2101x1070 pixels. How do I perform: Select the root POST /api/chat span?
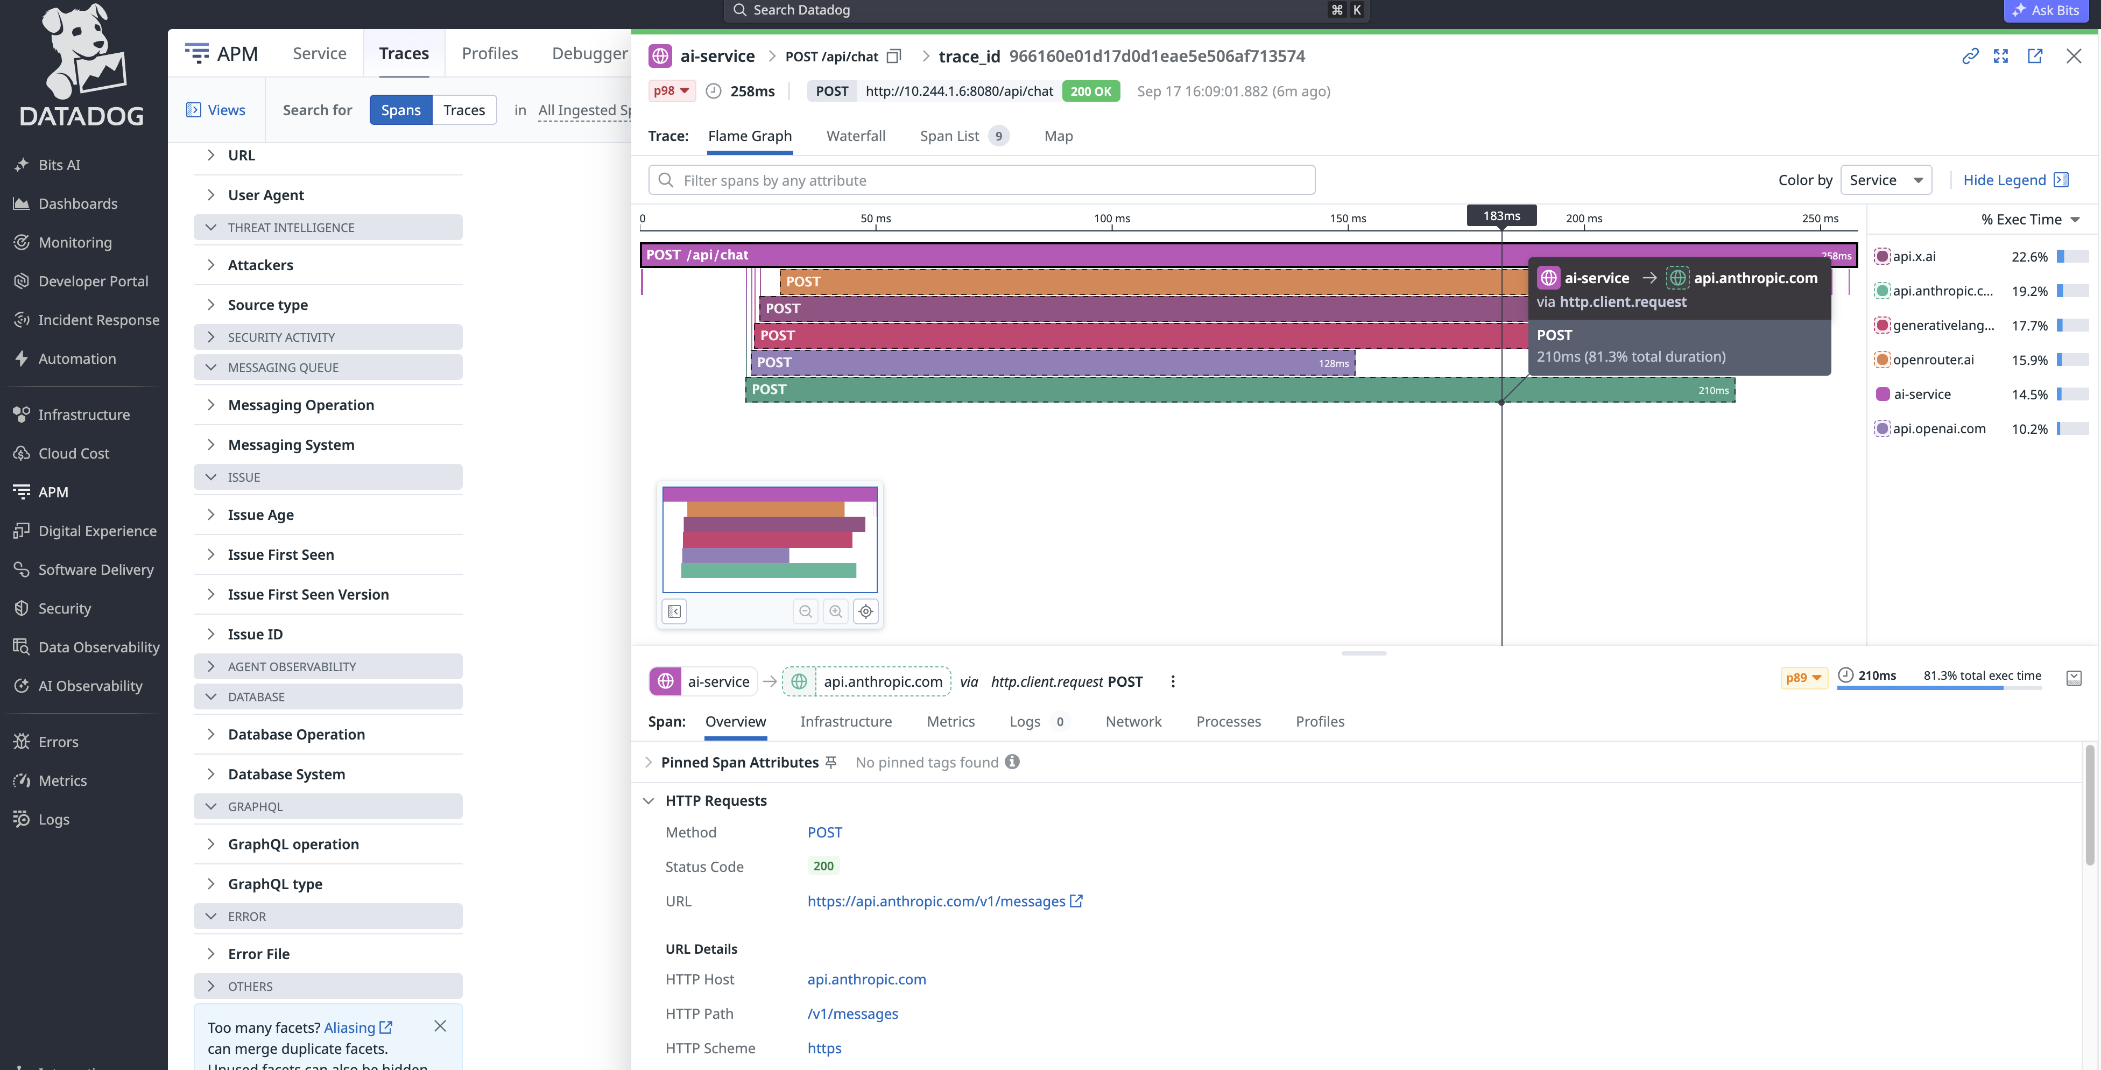pos(1248,255)
